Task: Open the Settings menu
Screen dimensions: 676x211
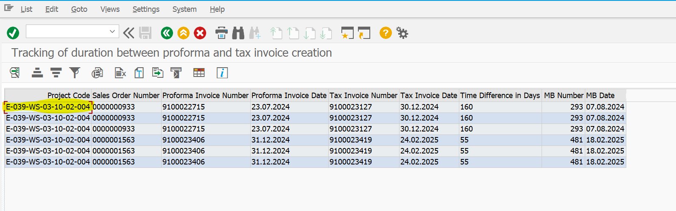Action: [x=146, y=9]
